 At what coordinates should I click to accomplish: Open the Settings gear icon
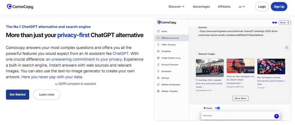(158, 78)
